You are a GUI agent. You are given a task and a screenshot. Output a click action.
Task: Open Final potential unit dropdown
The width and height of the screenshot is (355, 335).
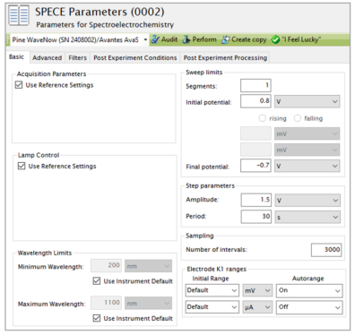(x=307, y=166)
